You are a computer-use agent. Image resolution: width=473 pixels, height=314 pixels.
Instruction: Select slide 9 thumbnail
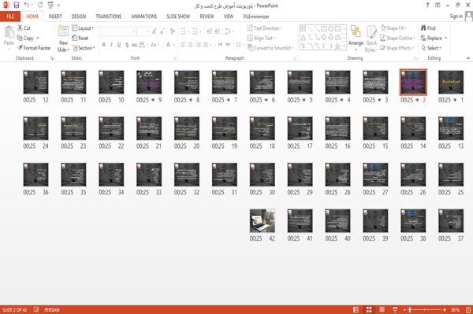(x=149, y=82)
